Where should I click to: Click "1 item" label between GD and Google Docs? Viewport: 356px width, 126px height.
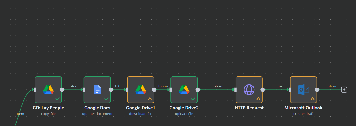(x=73, y=86)
